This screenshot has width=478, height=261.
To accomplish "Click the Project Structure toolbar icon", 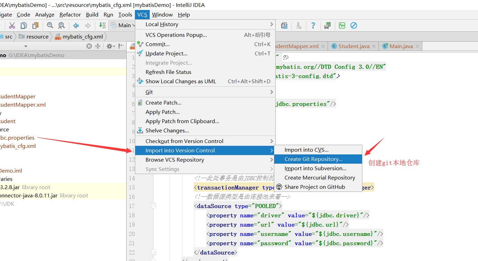I will [x=284, y=25].
